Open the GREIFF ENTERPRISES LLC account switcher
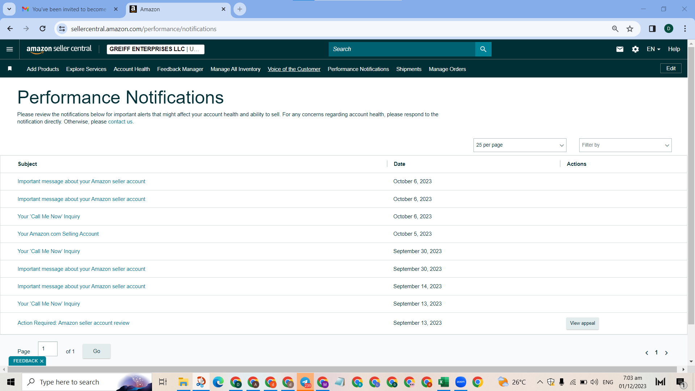Screen dimensions: 695x391 point(156,49)
